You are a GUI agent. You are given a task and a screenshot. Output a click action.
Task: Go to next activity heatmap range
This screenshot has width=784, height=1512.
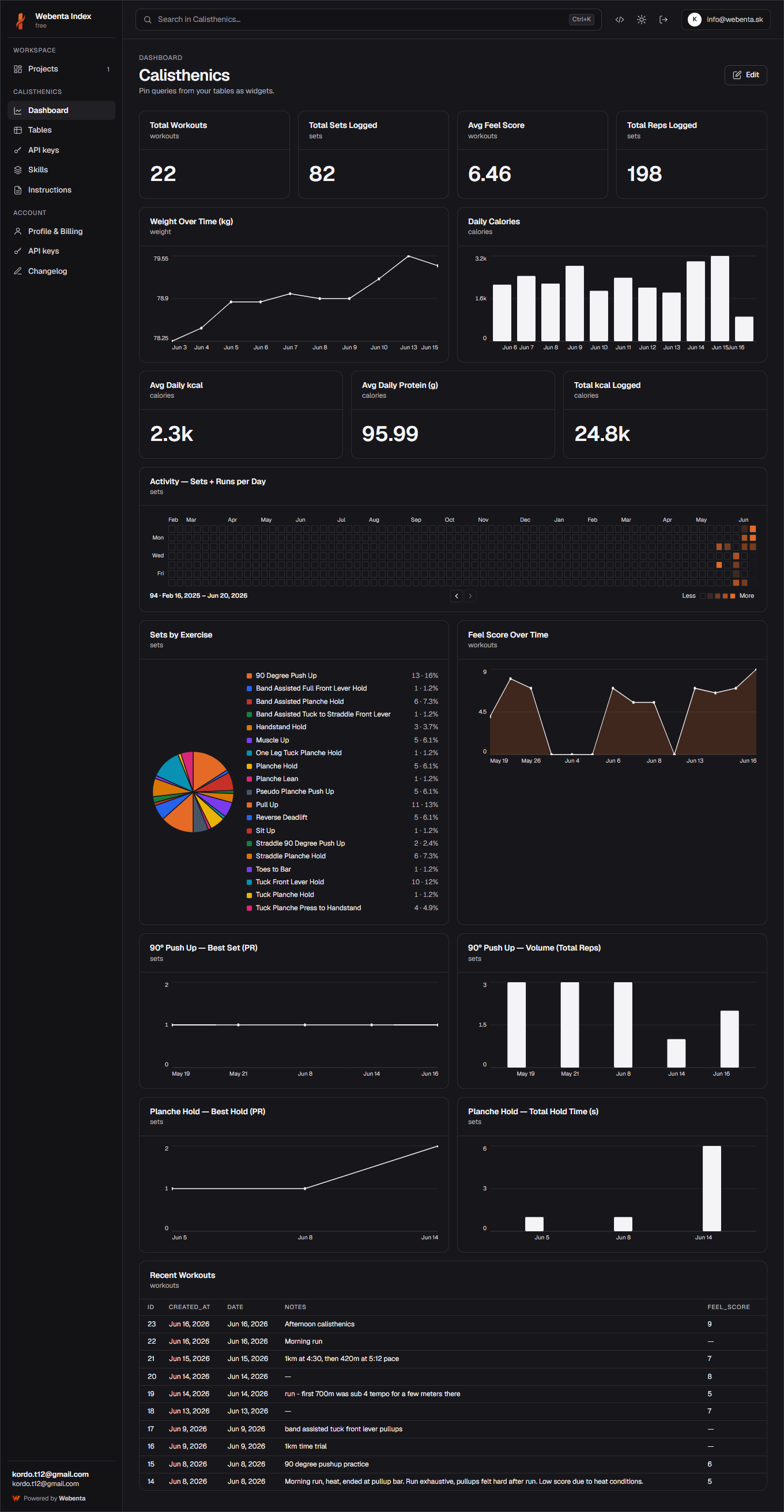point(470,596)
